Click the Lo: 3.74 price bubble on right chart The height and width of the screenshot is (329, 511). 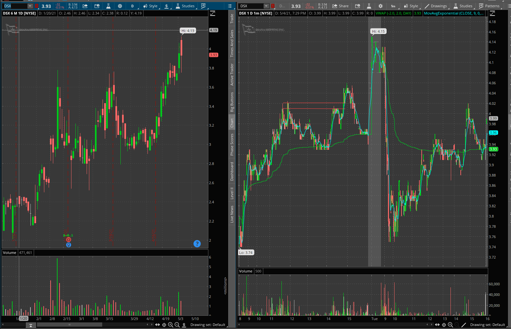(246, 253)
